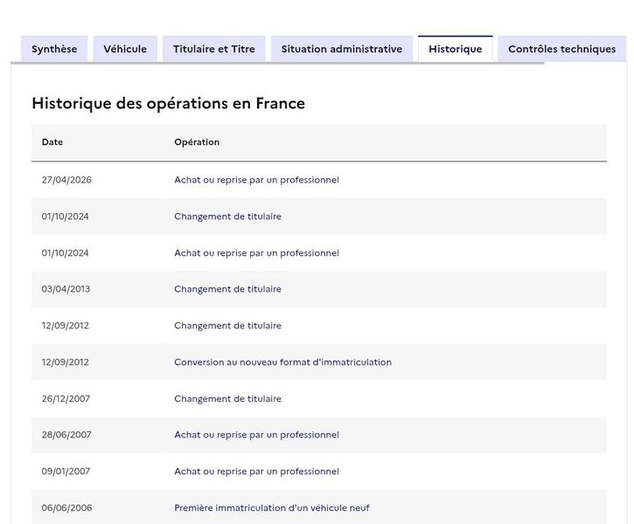Click the 06/06/2006 date cell
Viewport: 634px width, 524px height.
(66, 508)
